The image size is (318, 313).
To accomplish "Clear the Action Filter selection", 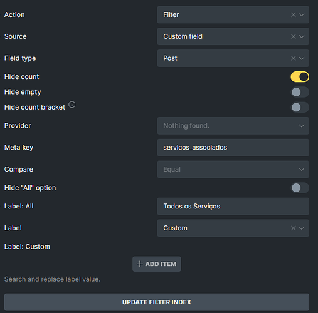I will click(293, 14).
